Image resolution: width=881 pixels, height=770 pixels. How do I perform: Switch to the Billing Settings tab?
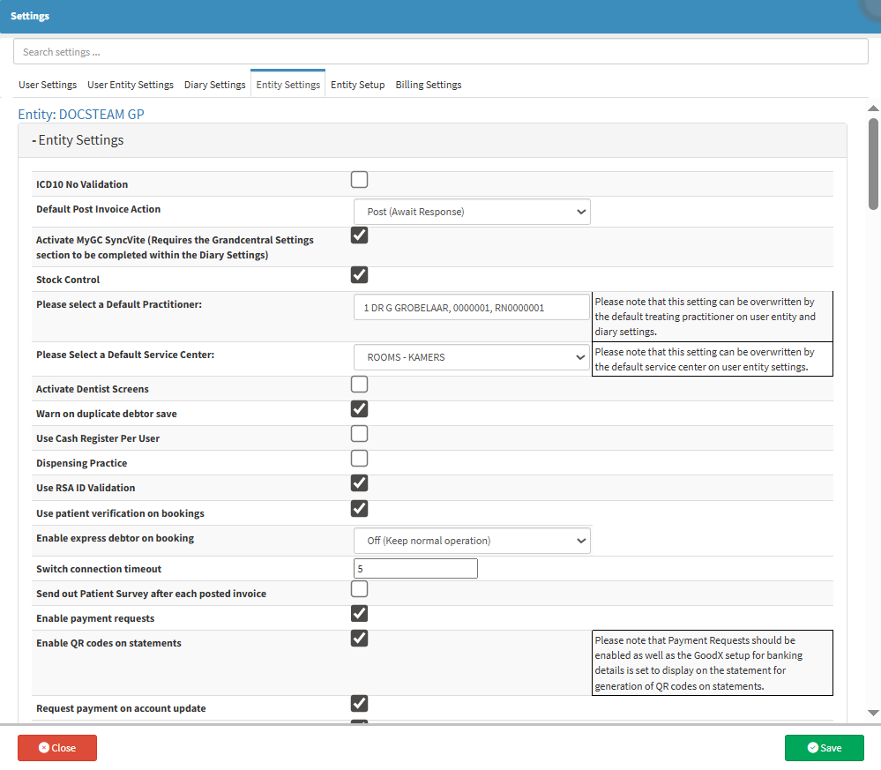(x=428, y=85)
